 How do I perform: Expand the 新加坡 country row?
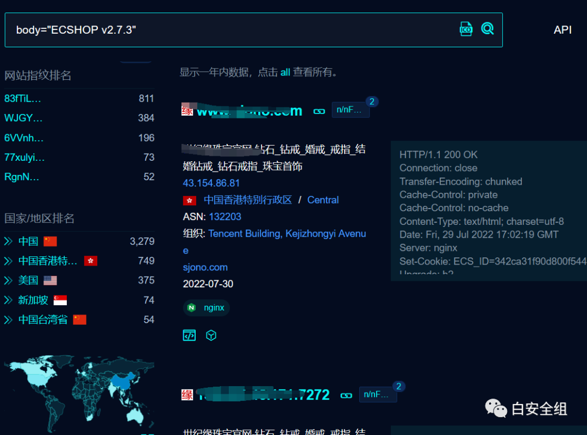click(8, 300)
